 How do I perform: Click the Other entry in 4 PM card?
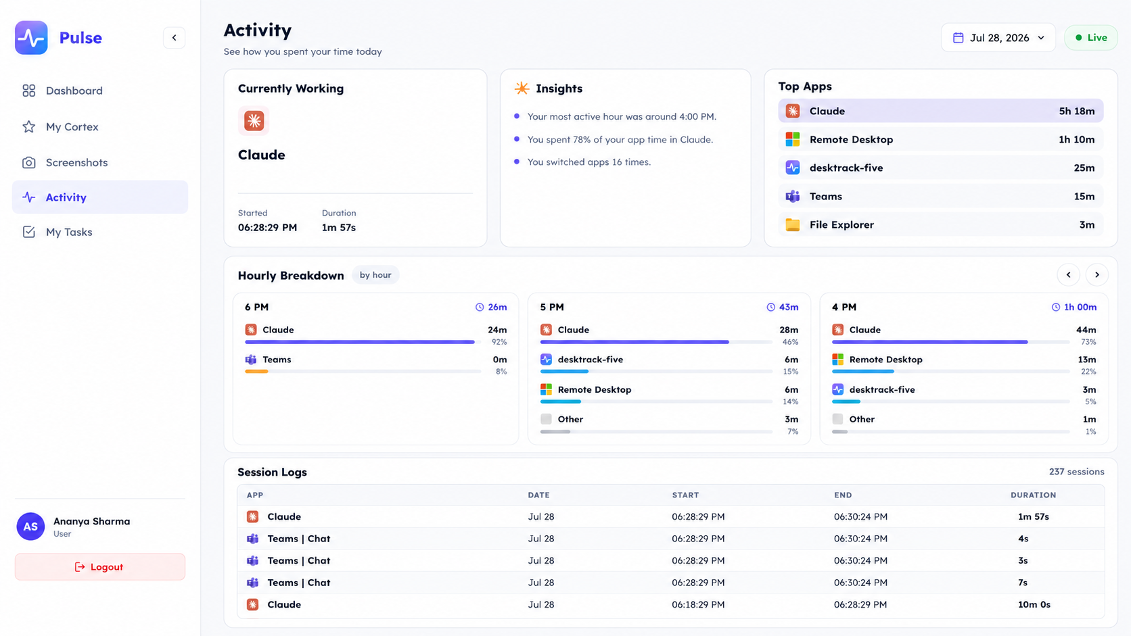964,424
